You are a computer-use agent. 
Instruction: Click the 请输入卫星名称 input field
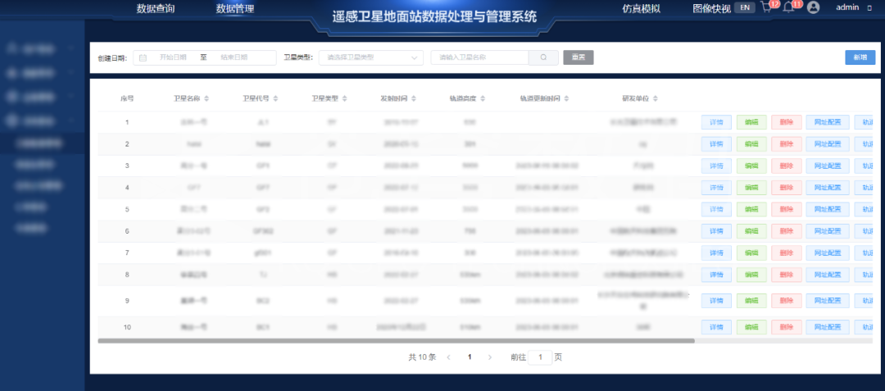tap(479, 57)
